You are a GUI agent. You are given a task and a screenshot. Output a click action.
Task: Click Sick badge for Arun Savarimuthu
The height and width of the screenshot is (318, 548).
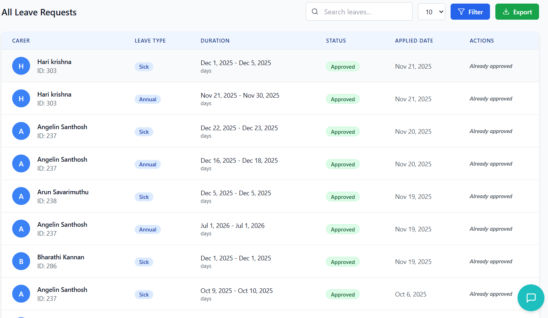[x=144, y=197]
